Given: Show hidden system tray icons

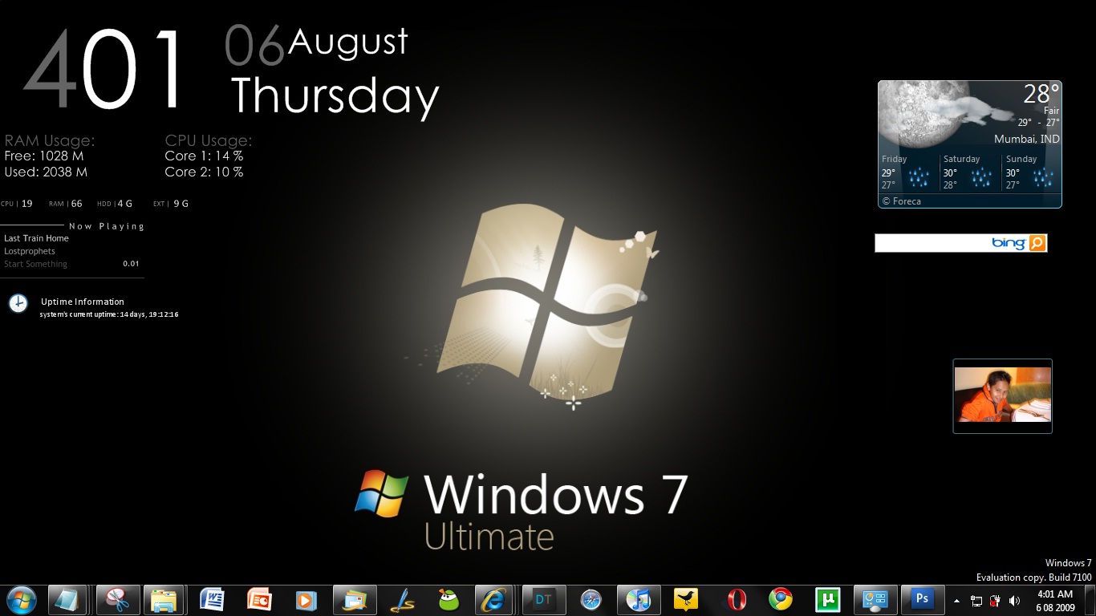Looking at the screenshot, I should 956,601.
